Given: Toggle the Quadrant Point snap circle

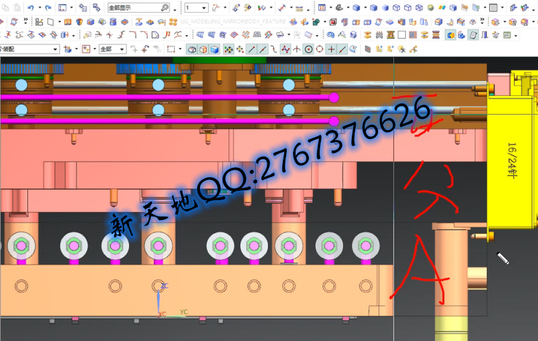Looking at the screenshot, I should [x=320, y=49].
